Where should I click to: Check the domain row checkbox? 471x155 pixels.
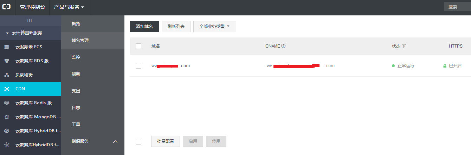[138, 66]
